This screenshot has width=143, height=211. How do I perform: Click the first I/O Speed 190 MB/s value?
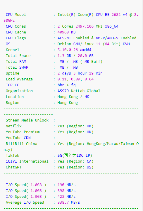point(67,185)
